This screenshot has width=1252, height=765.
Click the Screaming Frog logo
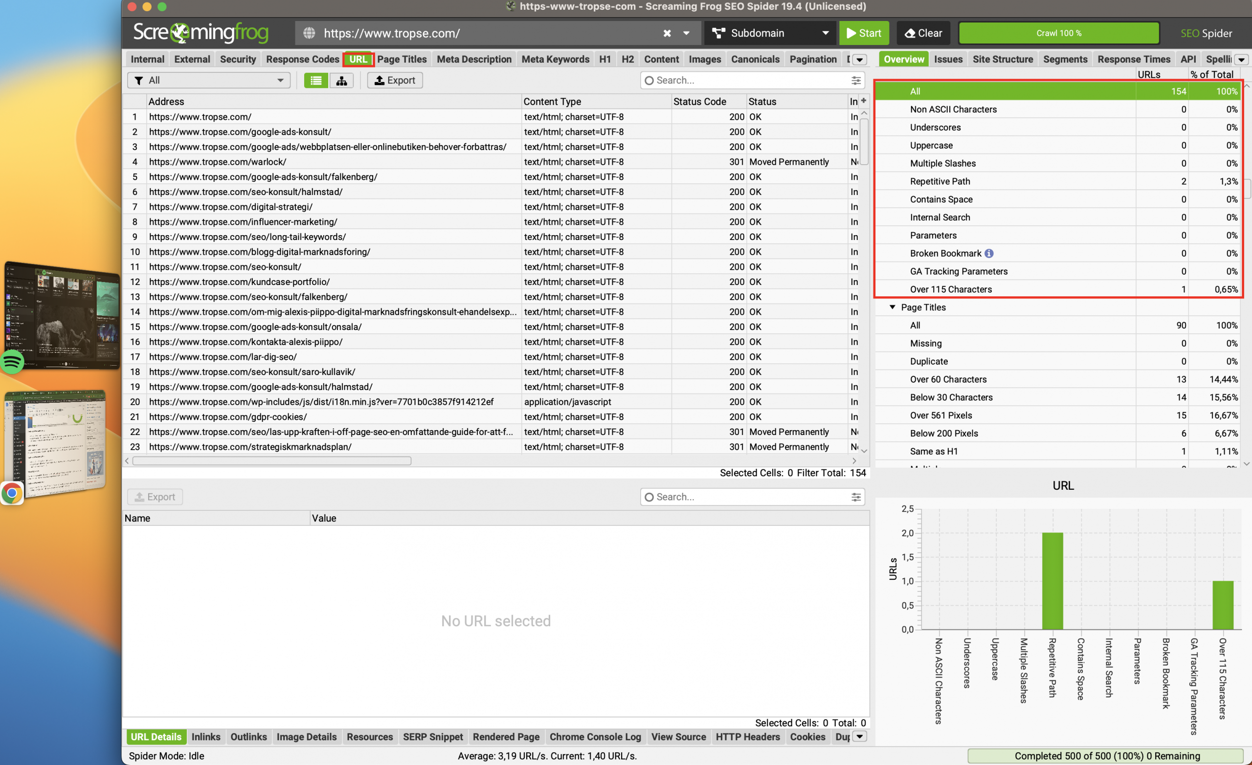click(200, 33)
